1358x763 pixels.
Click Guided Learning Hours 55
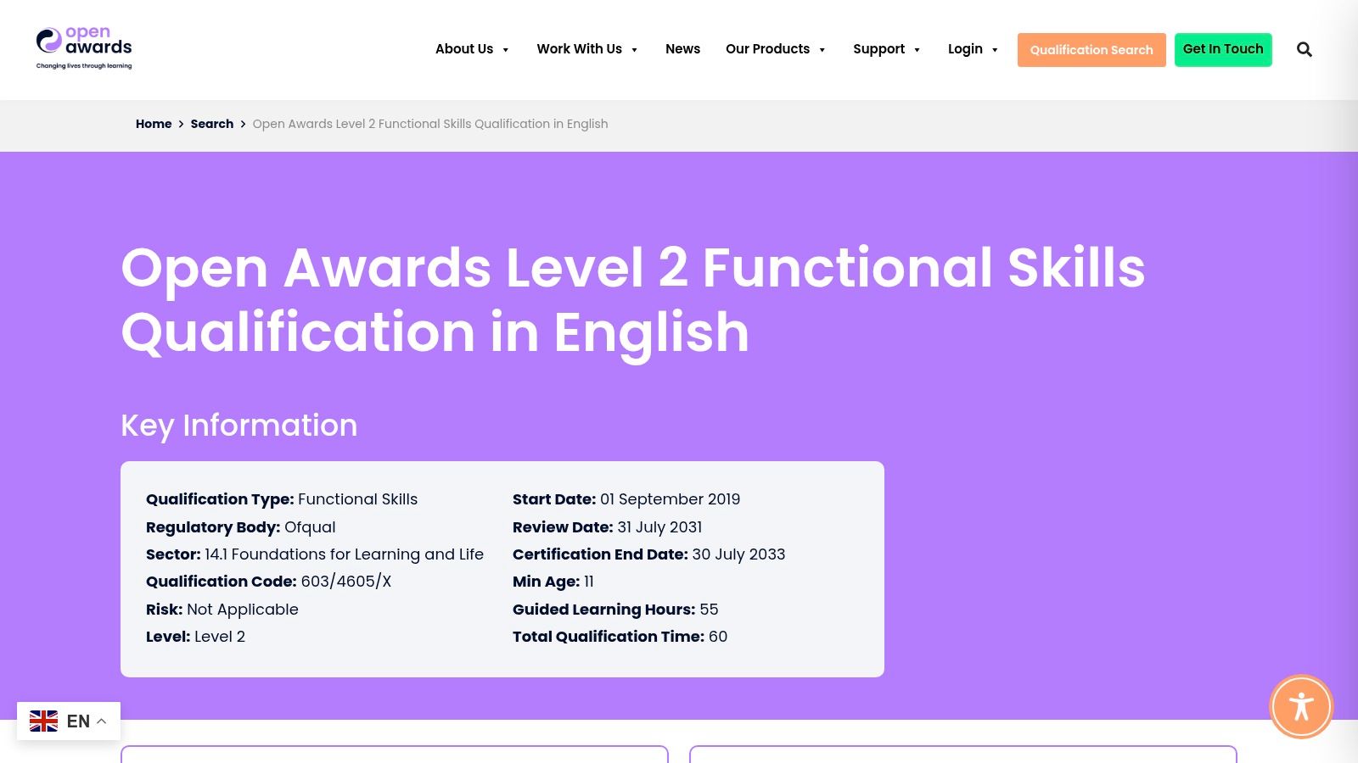(x=615, y=610)
